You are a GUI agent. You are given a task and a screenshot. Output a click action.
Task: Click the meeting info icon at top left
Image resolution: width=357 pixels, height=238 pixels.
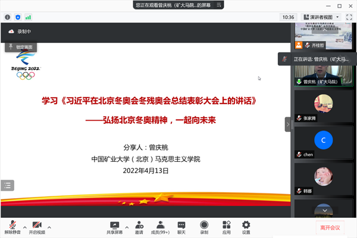click(7, 17)
